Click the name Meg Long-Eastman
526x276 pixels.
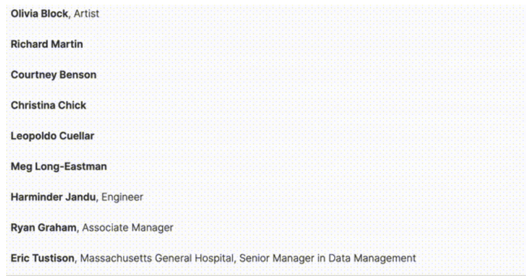[59, 166]
